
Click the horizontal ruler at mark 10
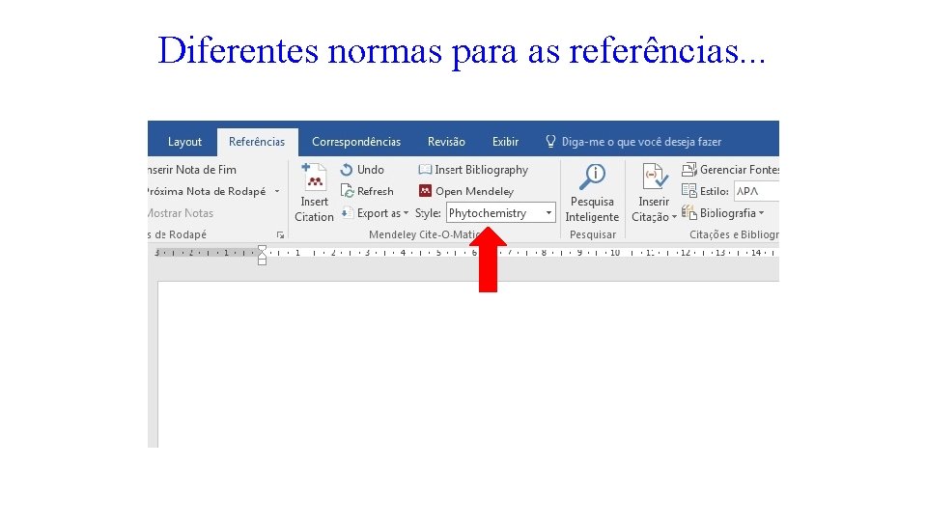[x=615, y=253]
